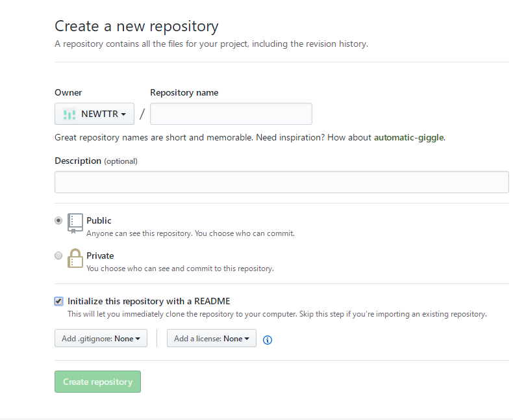
Task: Uncheck the Initialize with README checkbox
Action: 59,301
